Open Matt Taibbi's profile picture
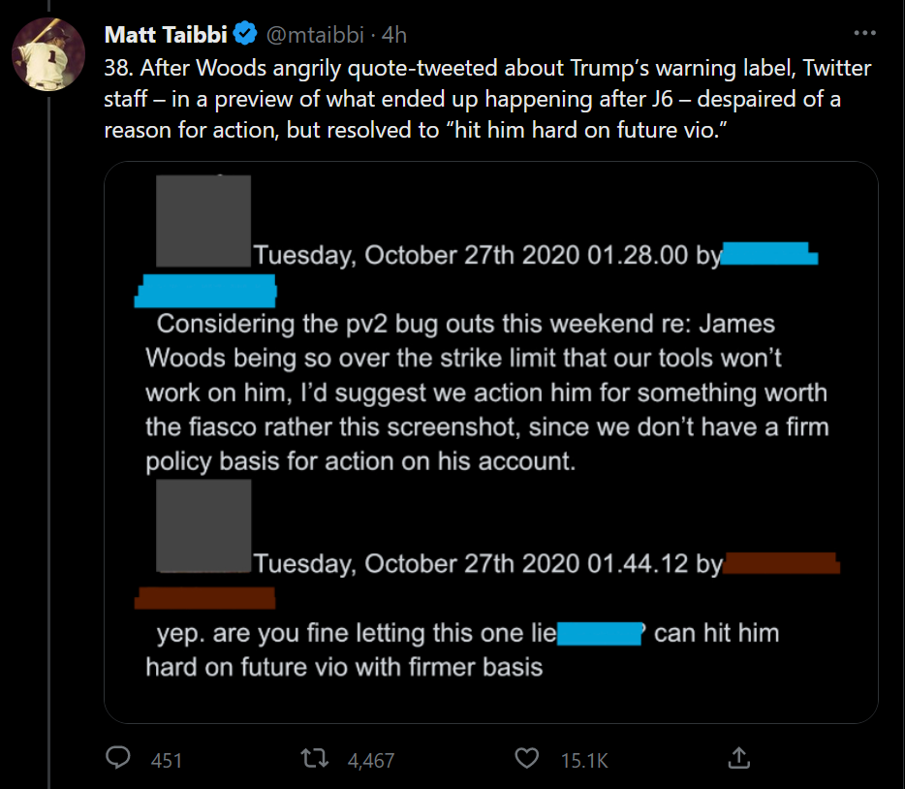The image size is (905, 789). click(48, 53)
